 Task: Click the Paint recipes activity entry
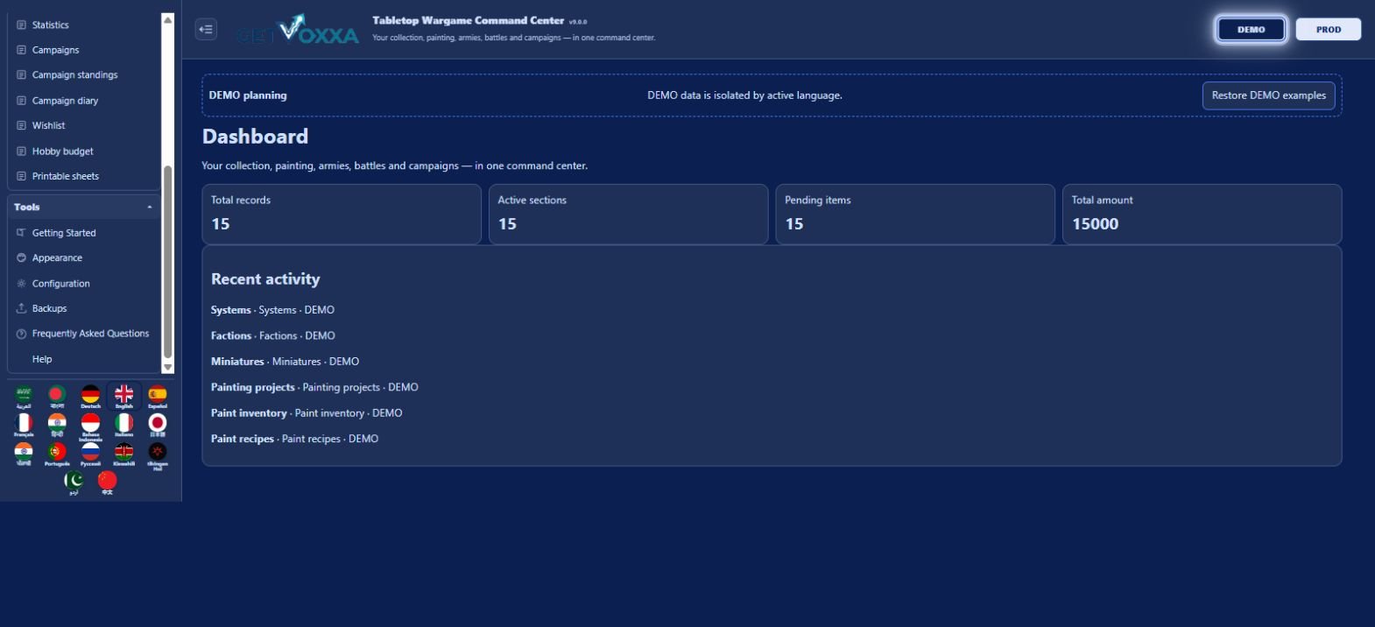pos(294,439)
